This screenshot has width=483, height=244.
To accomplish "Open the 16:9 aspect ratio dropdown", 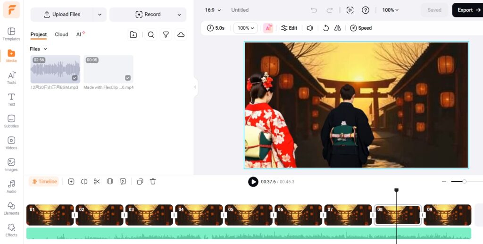I will coord(213,10).
